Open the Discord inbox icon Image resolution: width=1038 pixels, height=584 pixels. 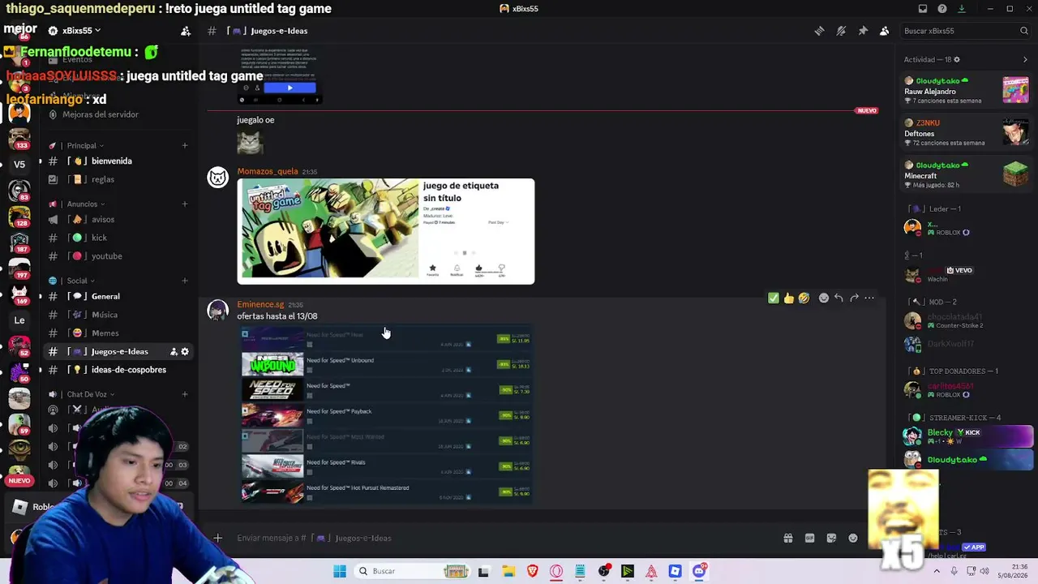923,9
